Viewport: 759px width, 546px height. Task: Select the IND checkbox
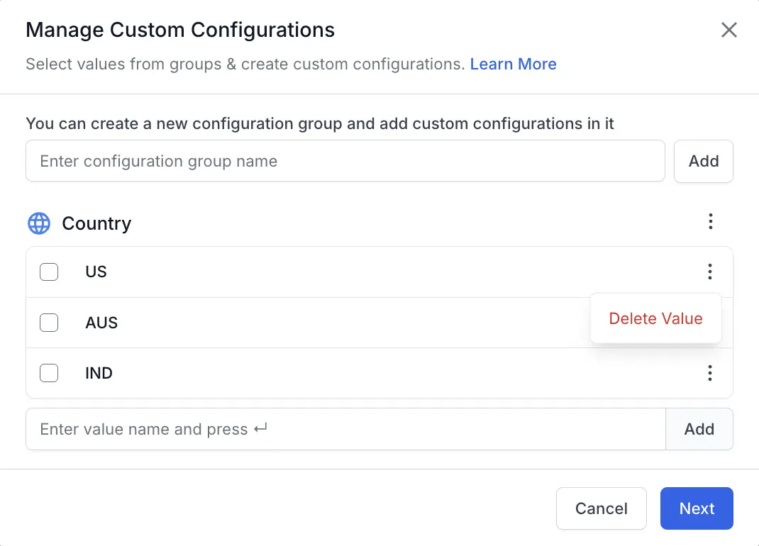[x=49, y=373]
